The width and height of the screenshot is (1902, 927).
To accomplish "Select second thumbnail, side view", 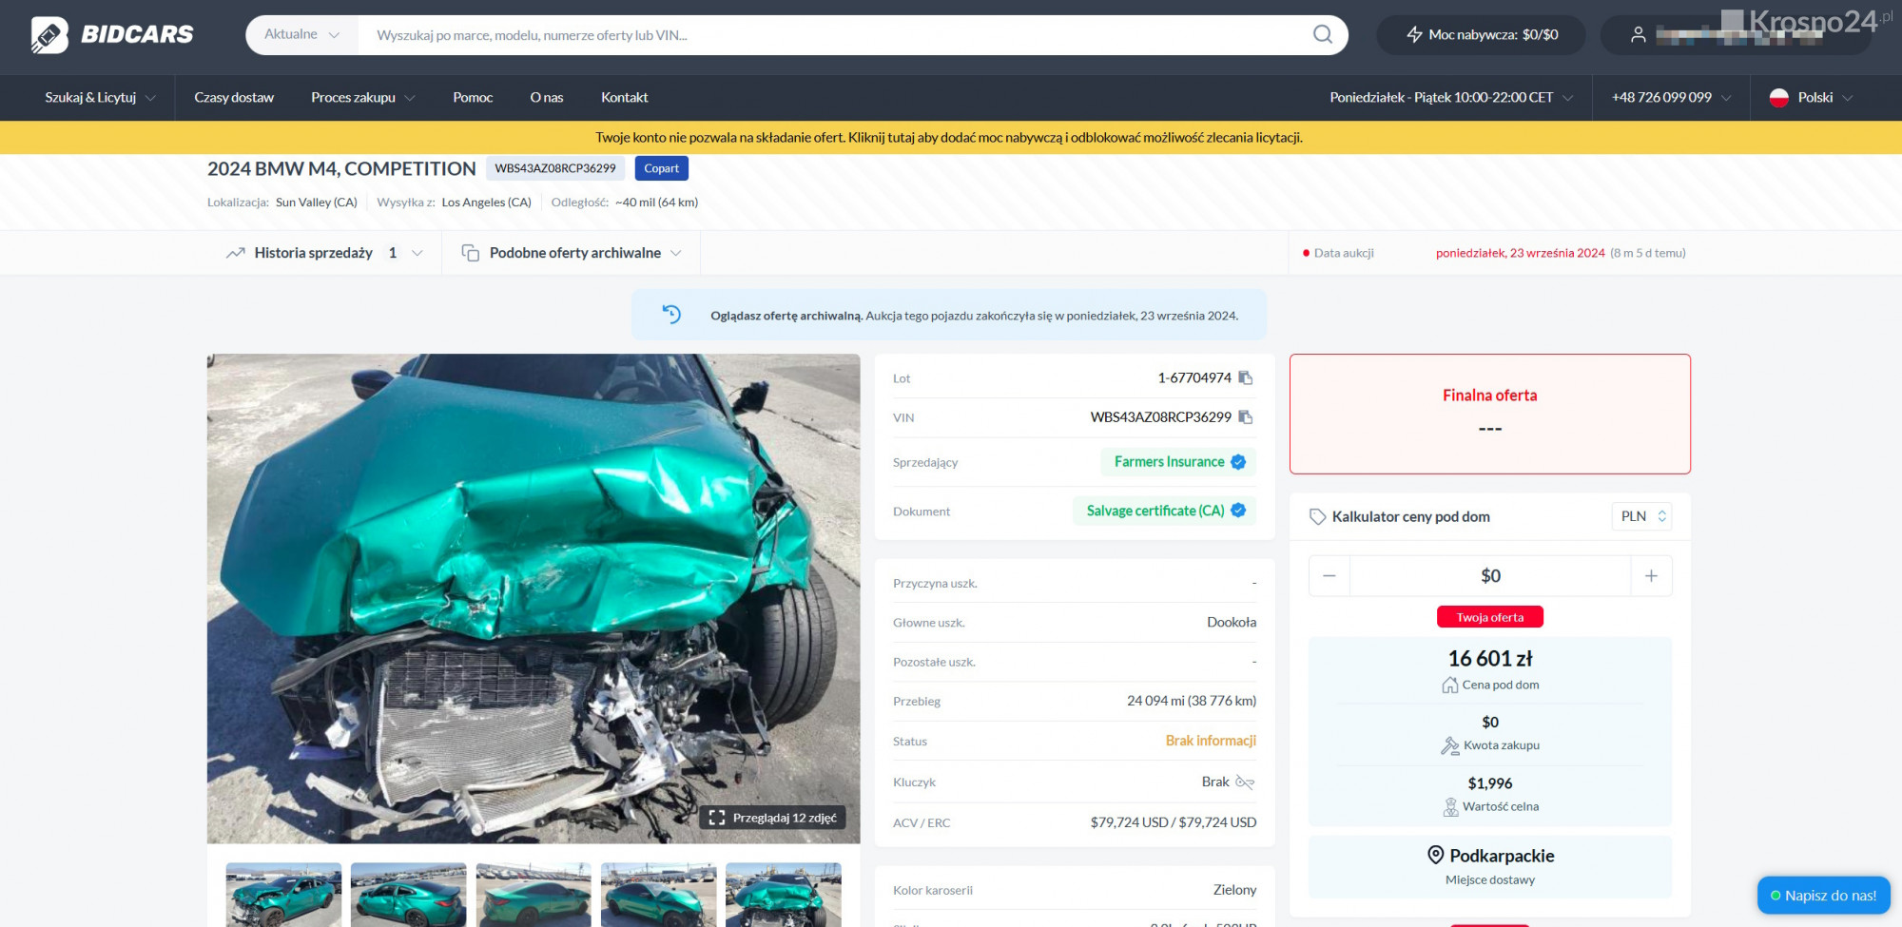I will pos(408,895).
